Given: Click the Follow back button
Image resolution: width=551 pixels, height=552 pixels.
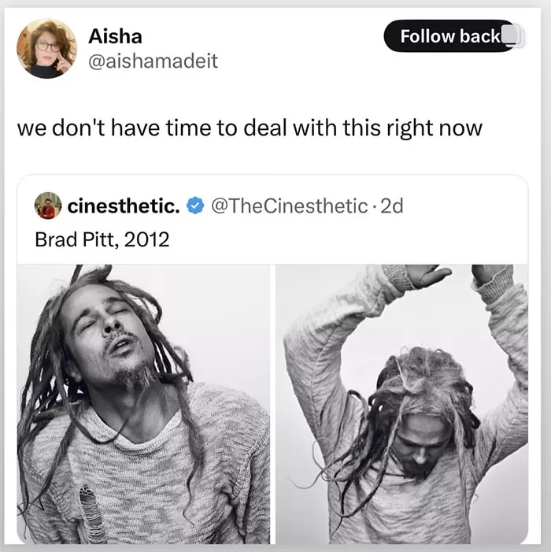Looking at the screenshot, I should click(449, 36).
